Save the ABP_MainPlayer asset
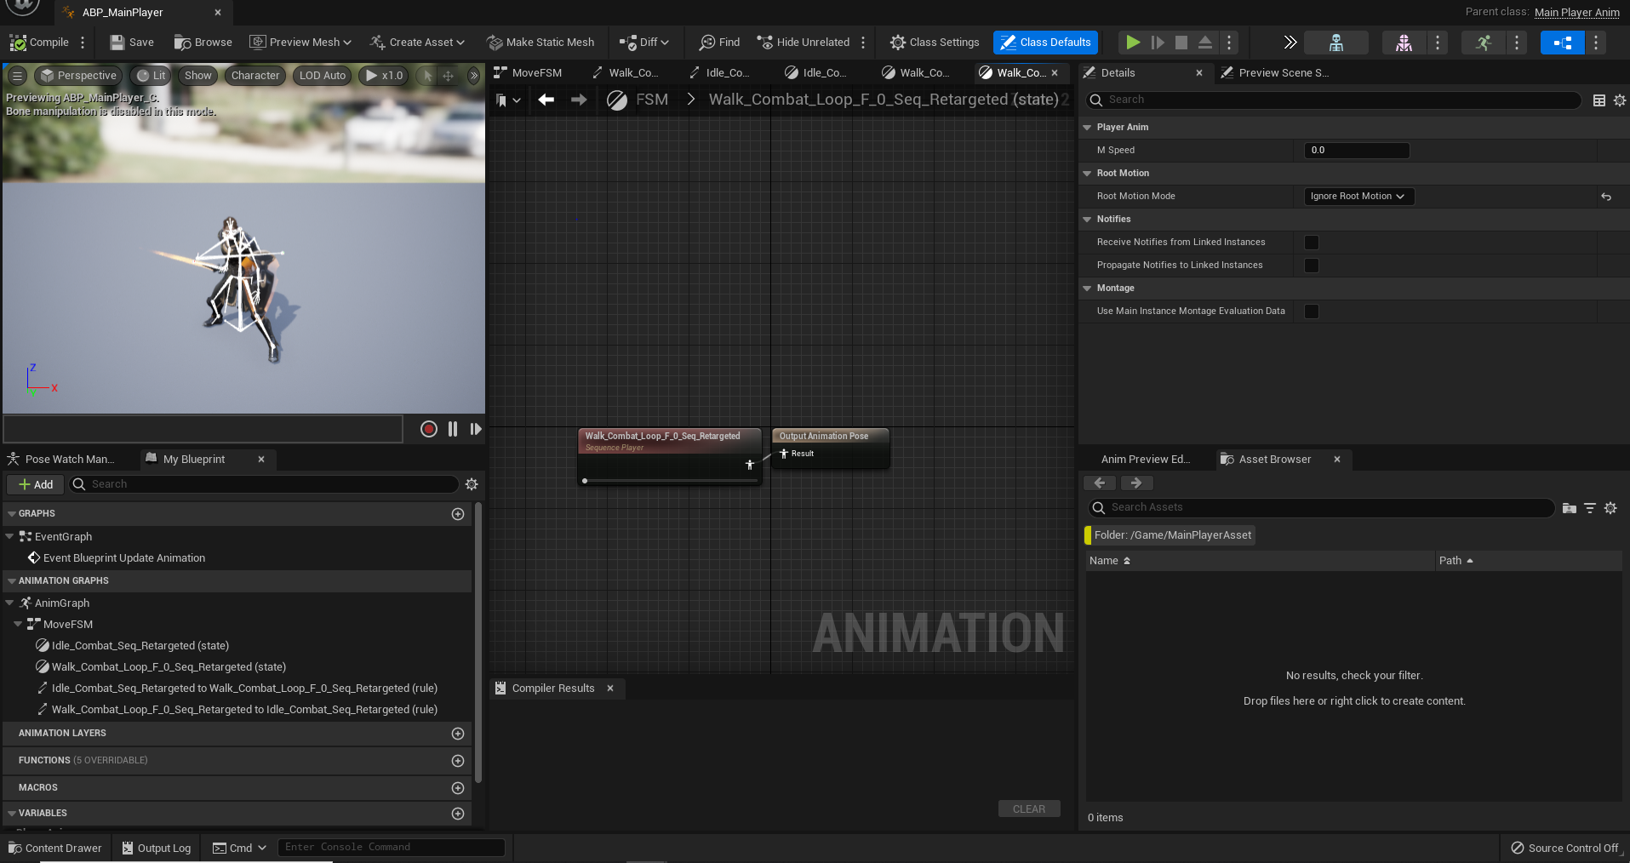The width and height of the screenshot is (1630, 863). pos(132,42)
